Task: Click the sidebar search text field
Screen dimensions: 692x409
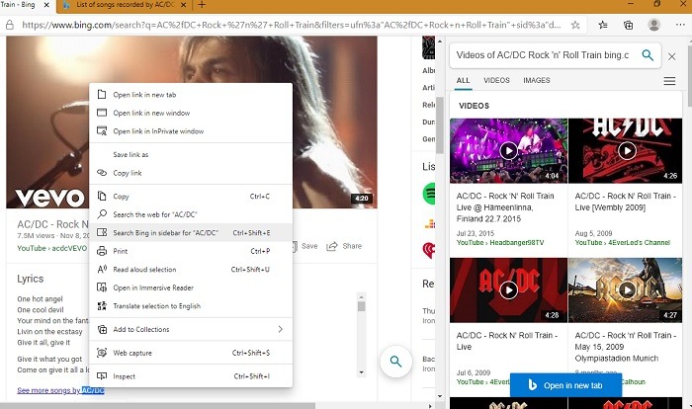Action: tap(544, 55)
